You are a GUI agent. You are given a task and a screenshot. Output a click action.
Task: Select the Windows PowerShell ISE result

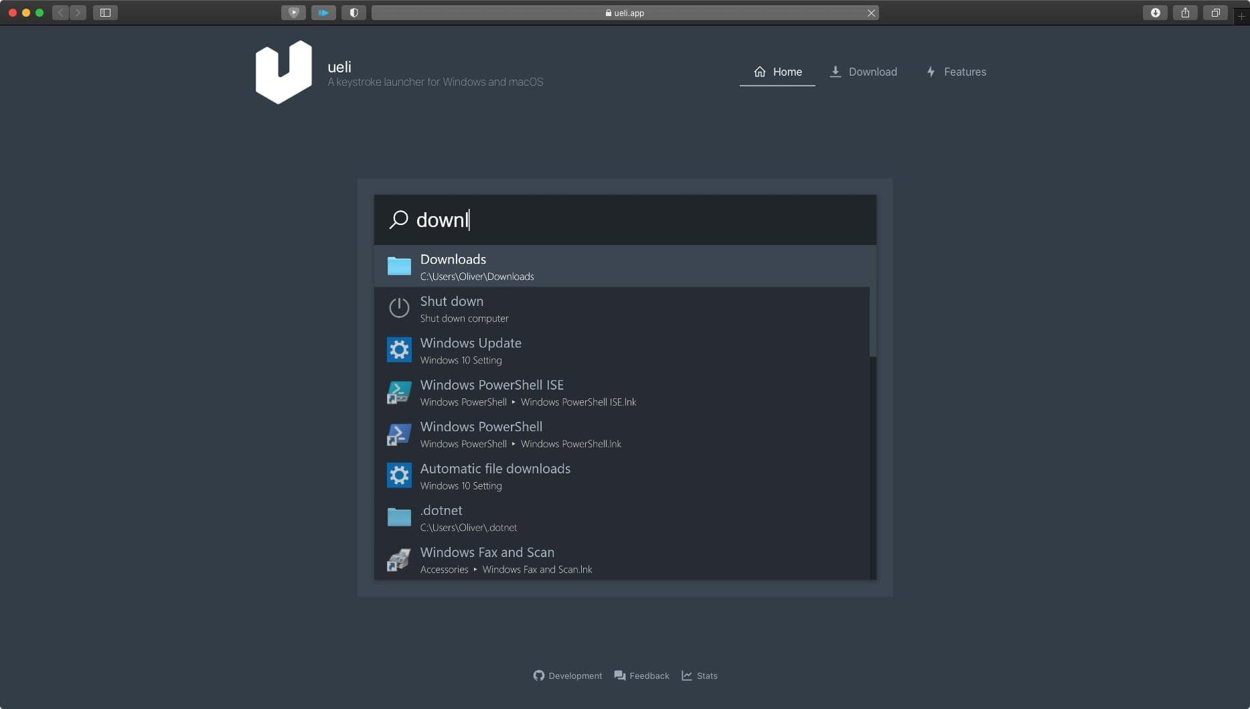click(x=621, y=392)
